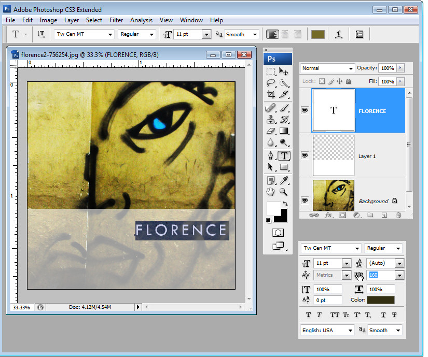Select the Notes tool
The height and width of the screenshot is (357, 428).
pos(270,180)
